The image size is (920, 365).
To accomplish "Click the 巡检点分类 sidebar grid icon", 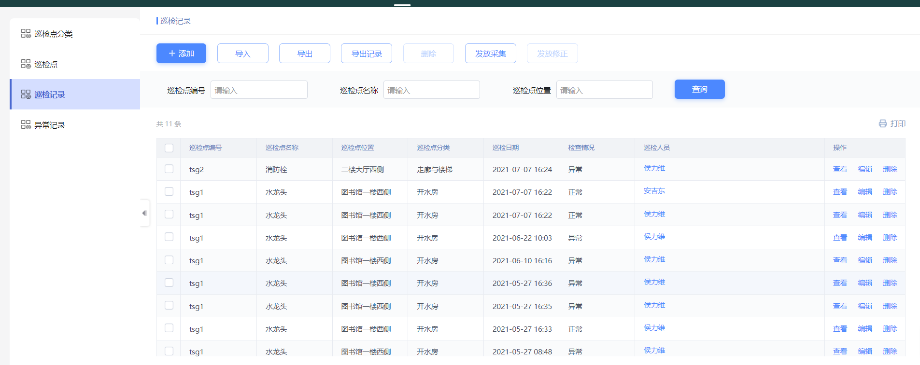I will 26,34.
